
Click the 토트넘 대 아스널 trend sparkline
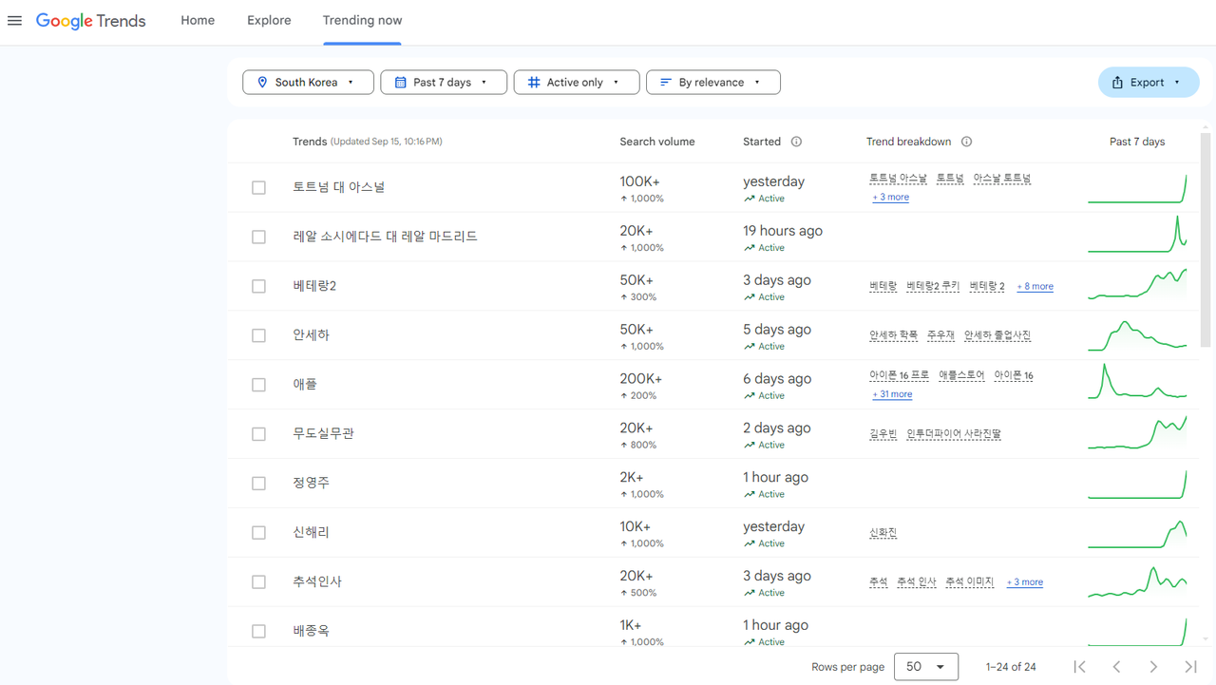point(1137,187)
